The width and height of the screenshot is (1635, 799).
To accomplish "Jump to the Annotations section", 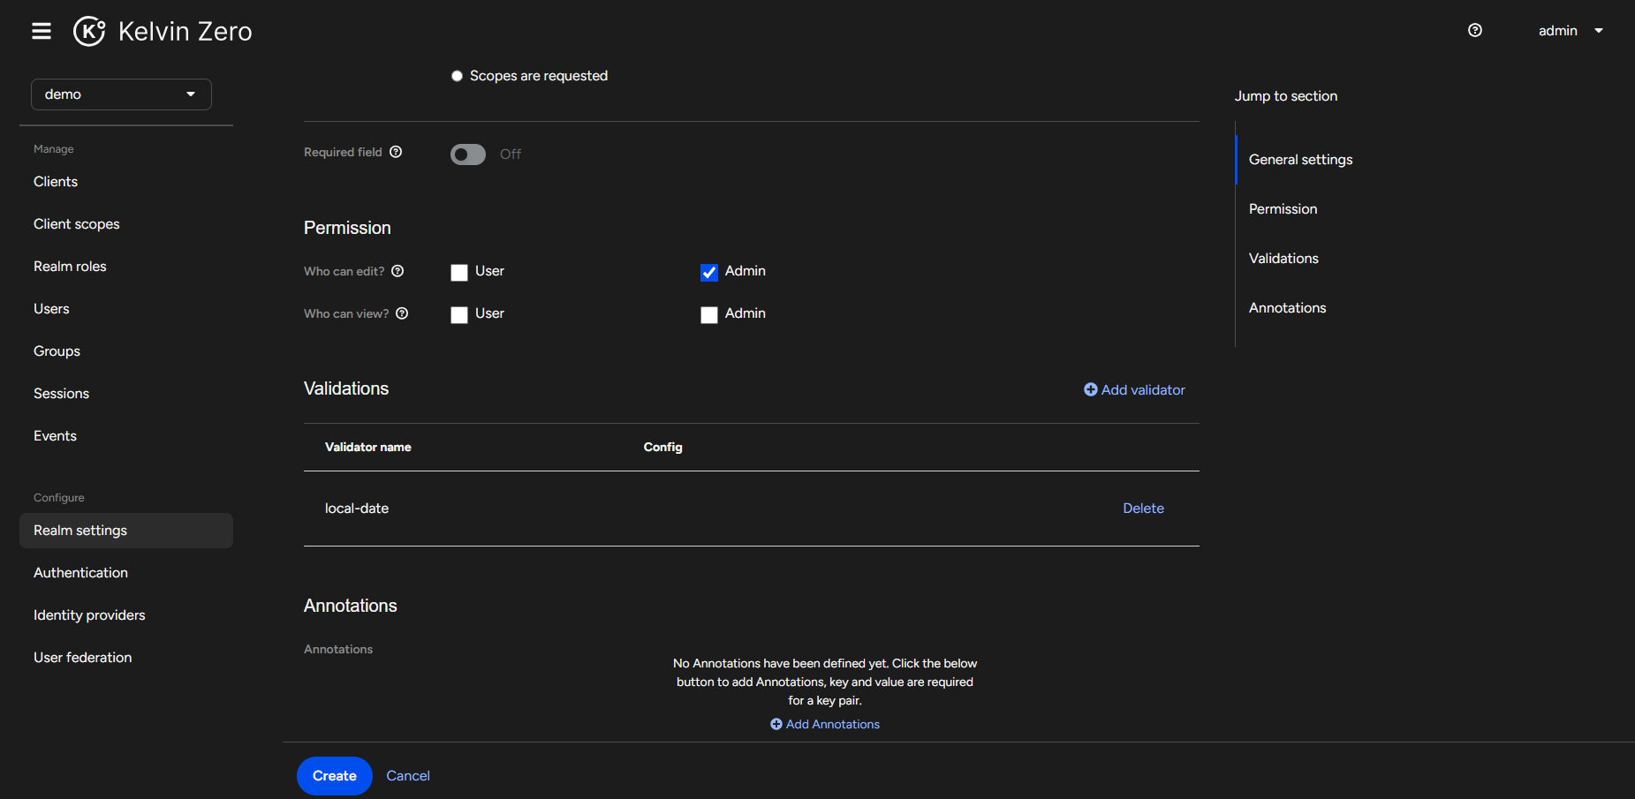I will click(x=1287, y=307).
